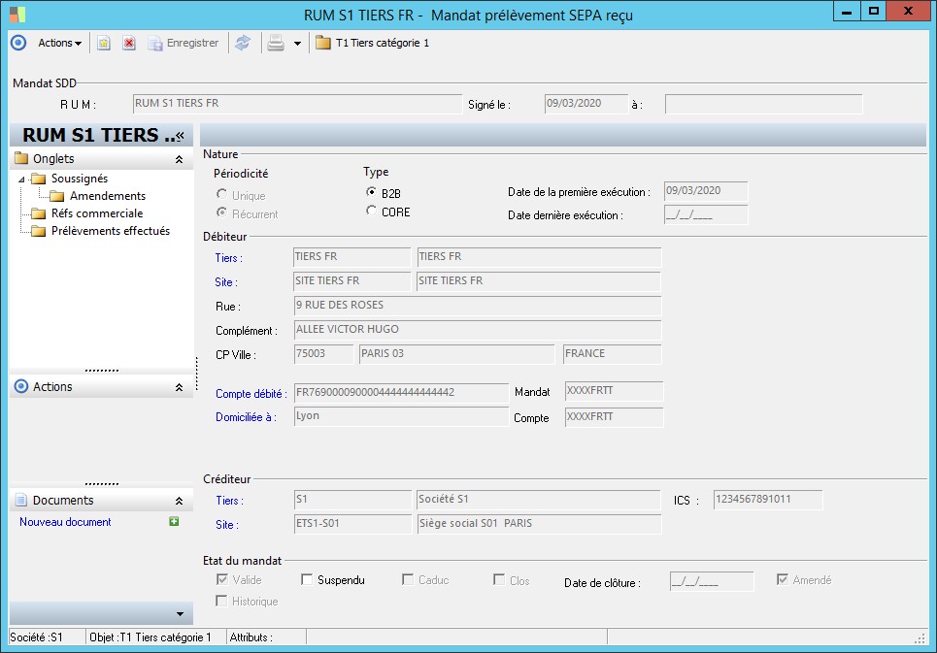Image resolution: width=937 pixels, height=653 pixels.
Task: Open the Amendements tree item
Action: (x=107, y=196)
